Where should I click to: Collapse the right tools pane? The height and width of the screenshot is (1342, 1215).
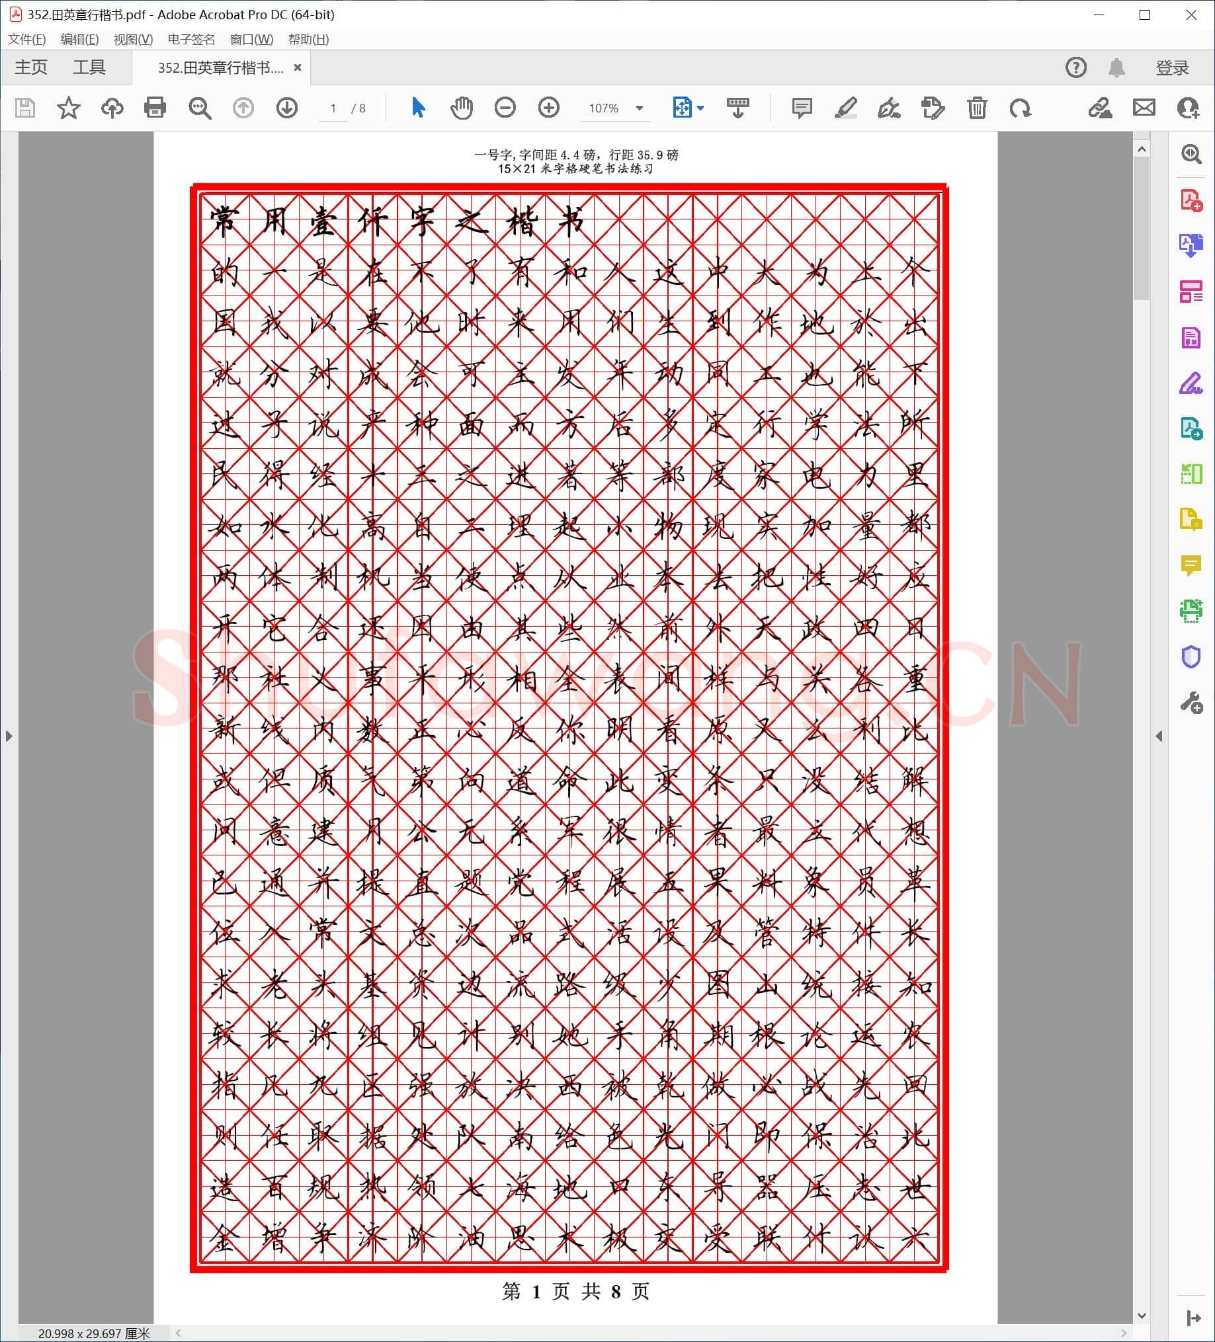pyautogui.click(x=1159, y=736)
